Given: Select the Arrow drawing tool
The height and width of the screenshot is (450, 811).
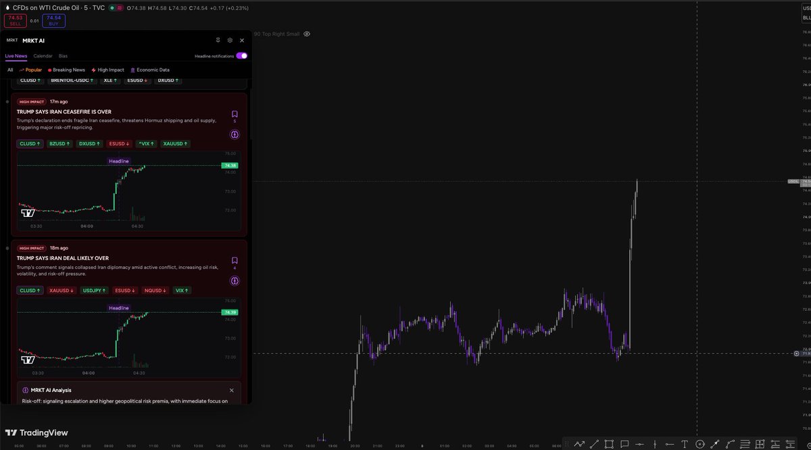Looking at the screenshot, I should [x=715, y=444].
